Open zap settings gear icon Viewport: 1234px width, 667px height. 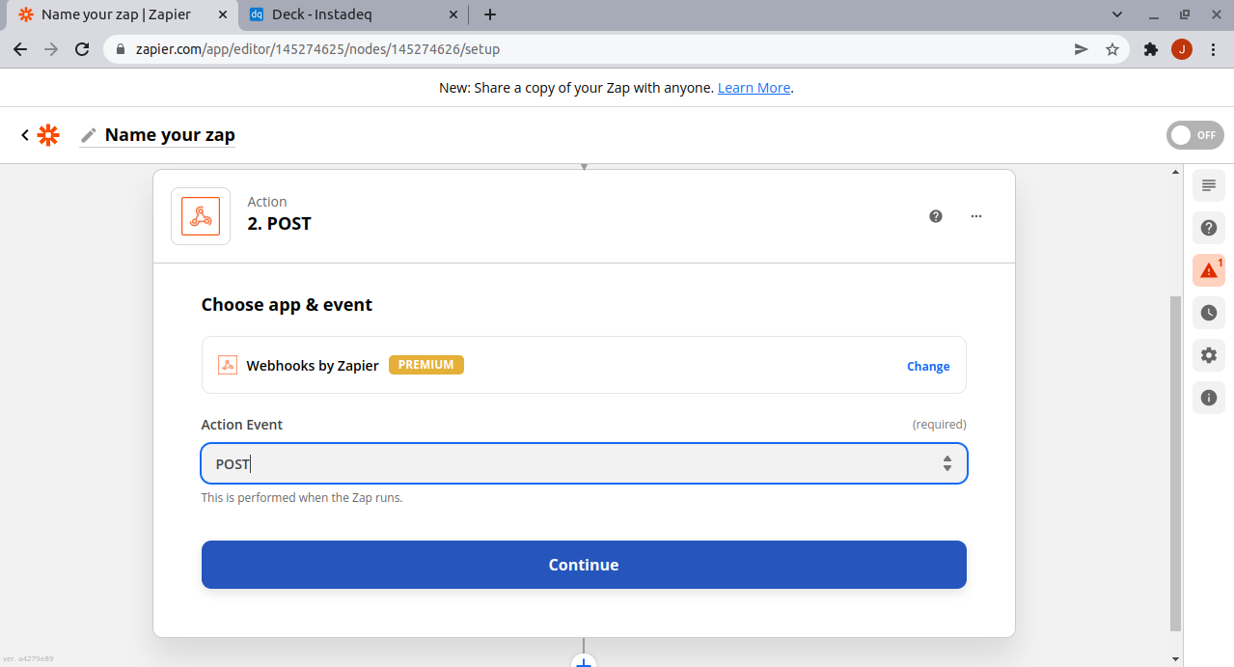tap(1209, 355)
